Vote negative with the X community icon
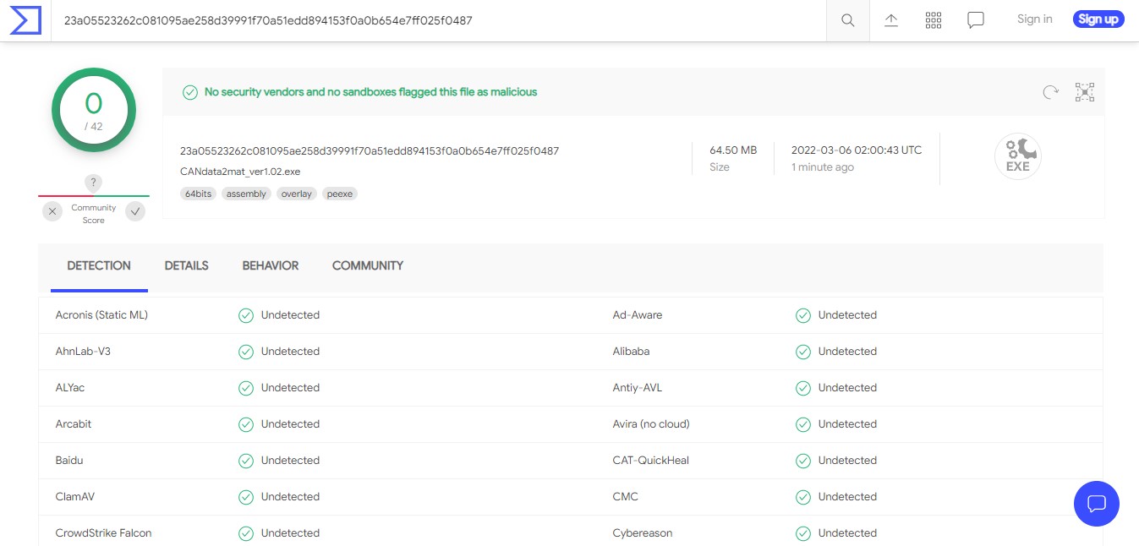The image size is (1139, 546). 52,211
